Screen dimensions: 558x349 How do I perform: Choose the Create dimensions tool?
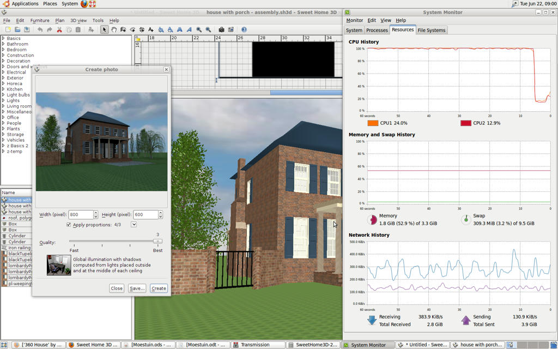(x=142, y=29)
